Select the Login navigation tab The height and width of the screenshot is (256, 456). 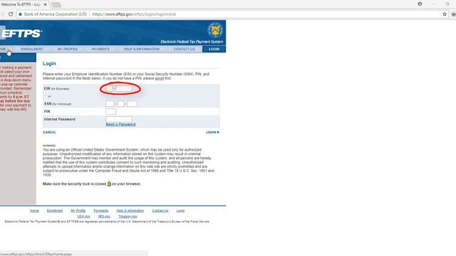click(x=214, y=49)
